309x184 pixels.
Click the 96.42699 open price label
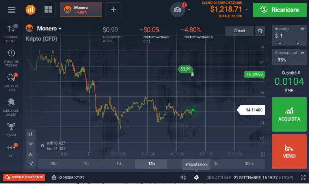(255, 74)
